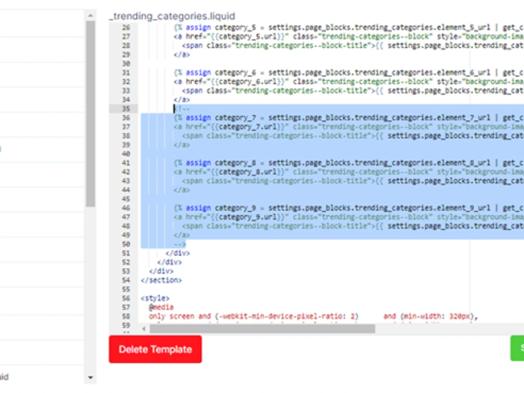Click the </div> tag on line 51
The width and height of the screenshot is (524, 393).
click(178, 253)
